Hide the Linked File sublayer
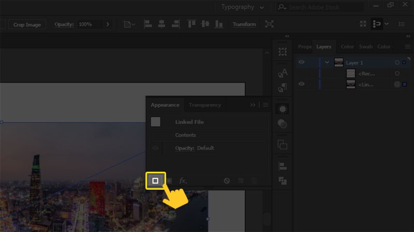The image size is (414, 232). point(301,84)
